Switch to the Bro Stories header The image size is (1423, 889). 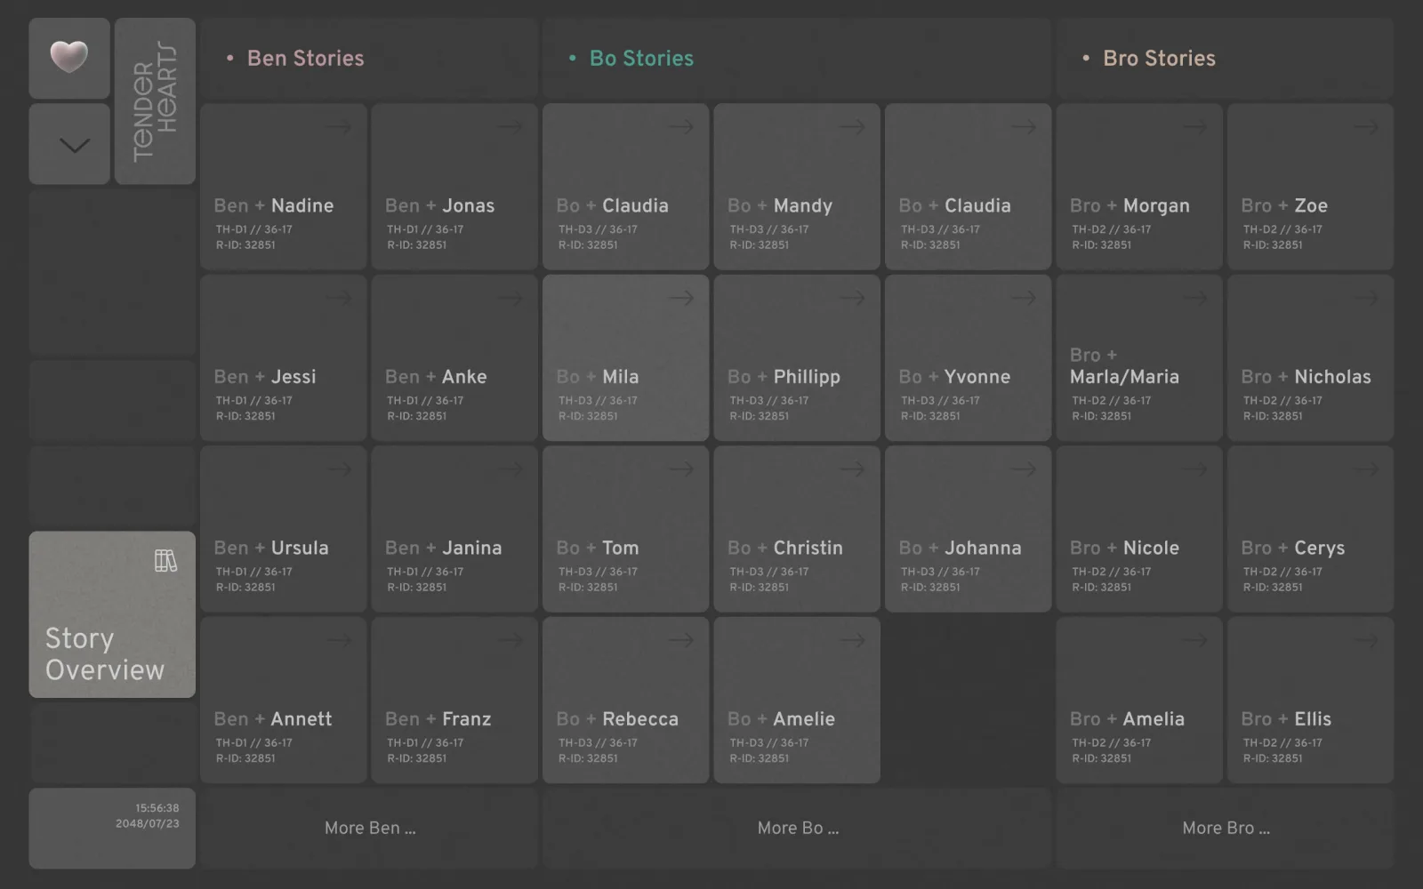(x=1158, y=59)
